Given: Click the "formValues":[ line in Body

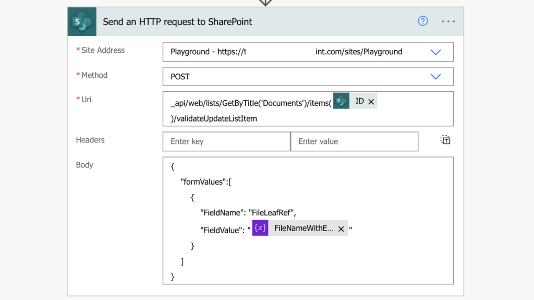Looking at the screenshot, I should coord(206,182).
